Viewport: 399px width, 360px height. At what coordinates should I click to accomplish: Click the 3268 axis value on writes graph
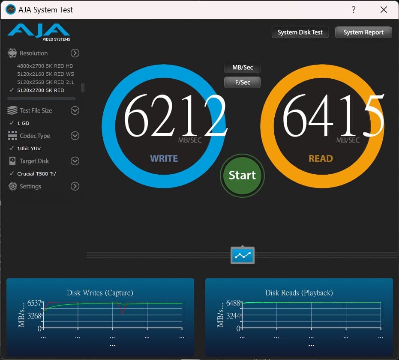point(34,316)
